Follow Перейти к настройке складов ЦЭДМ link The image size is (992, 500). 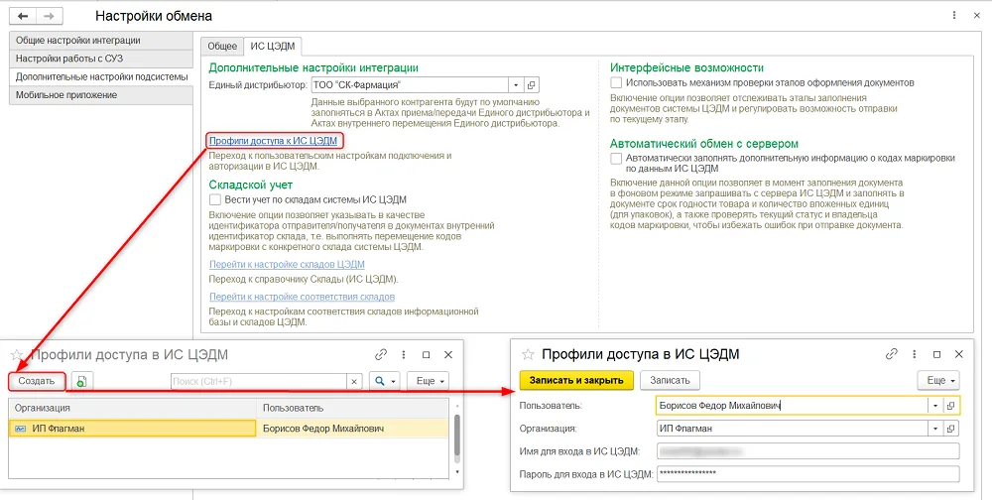[287, 265]
